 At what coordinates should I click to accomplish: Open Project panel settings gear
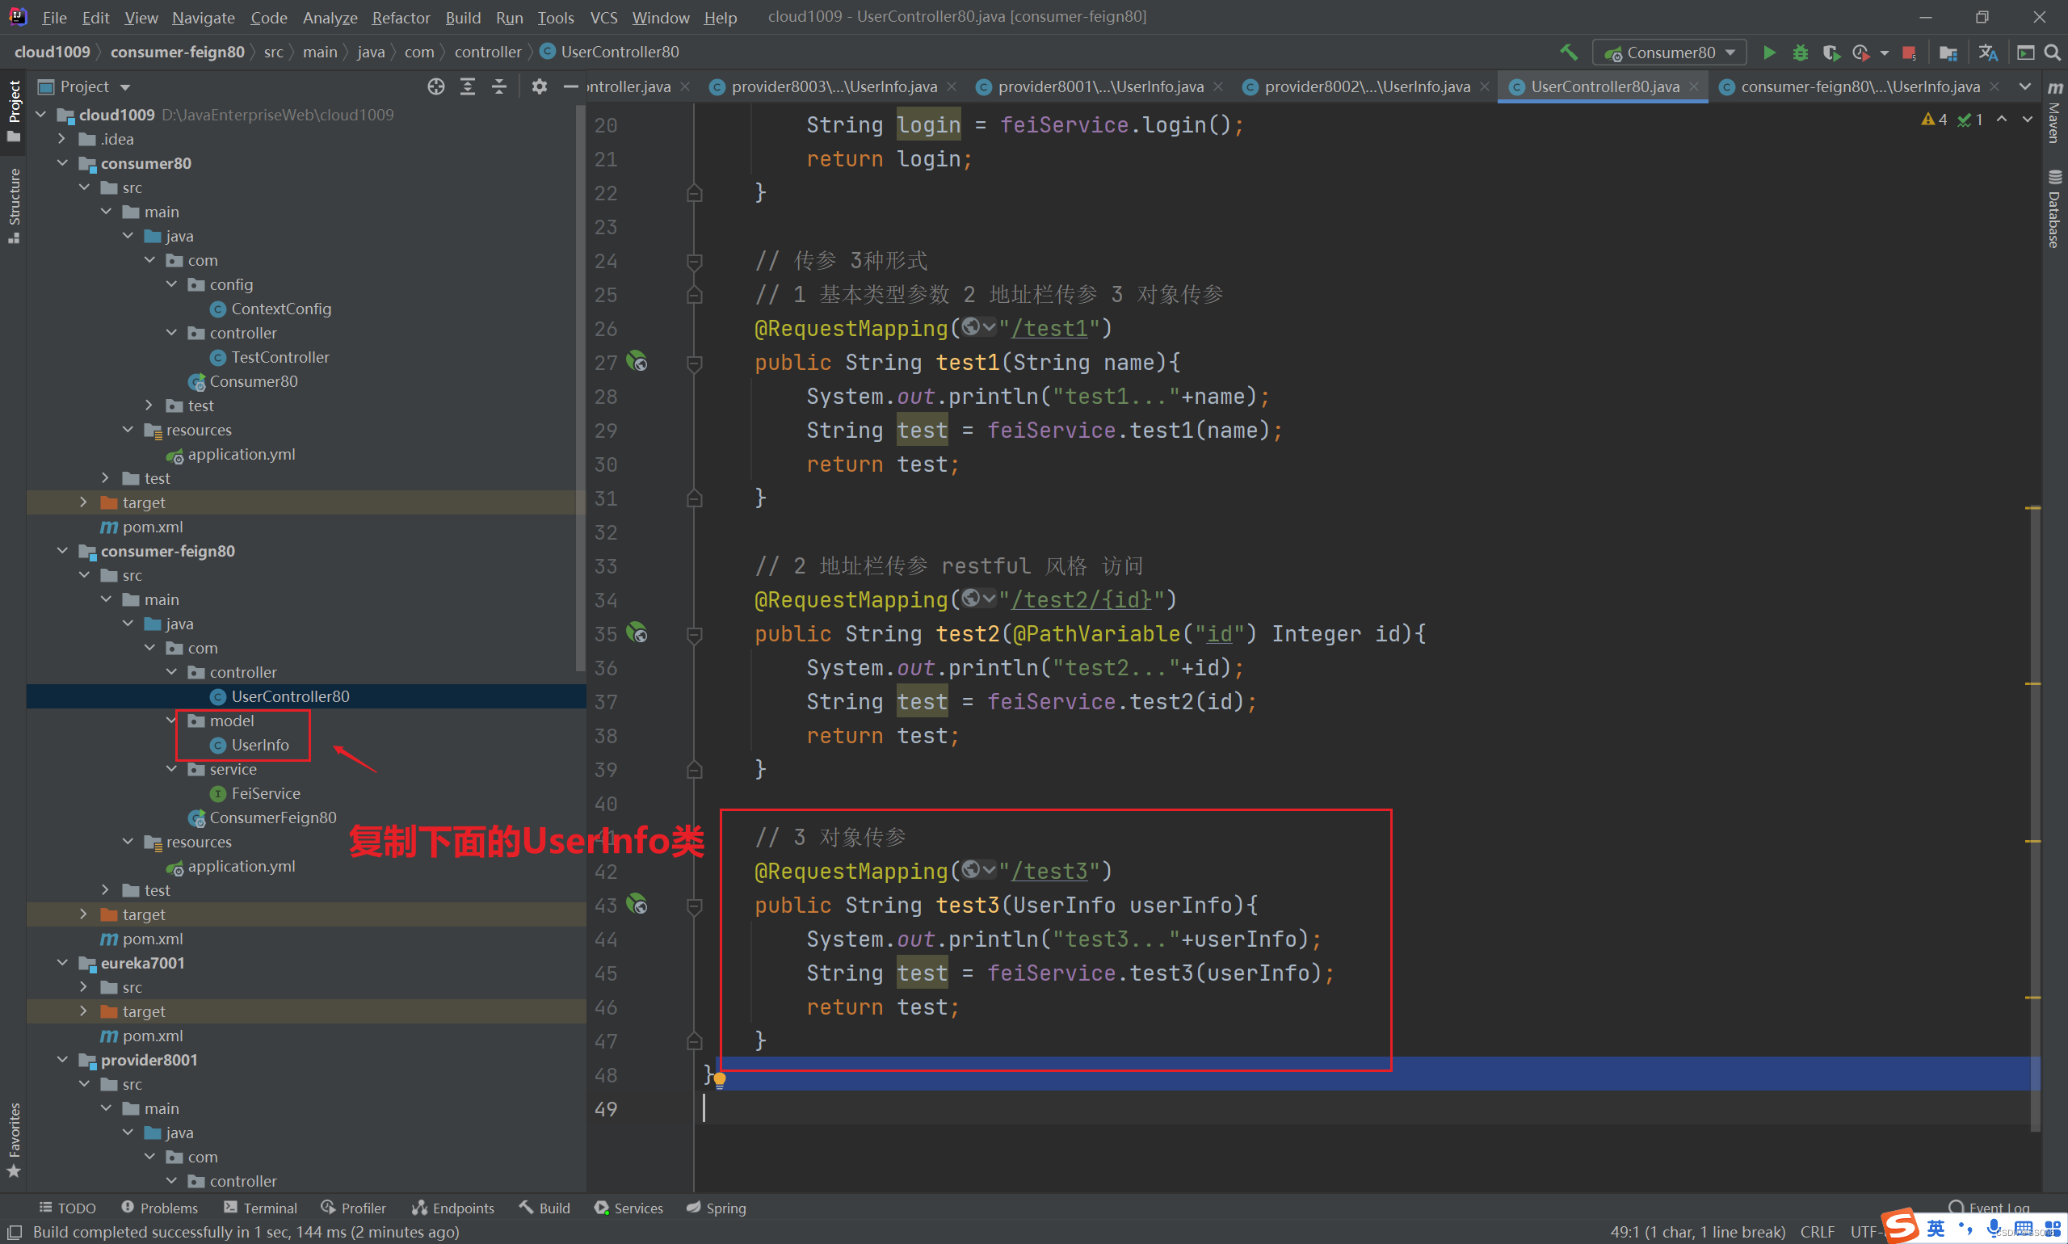[539, 86]
